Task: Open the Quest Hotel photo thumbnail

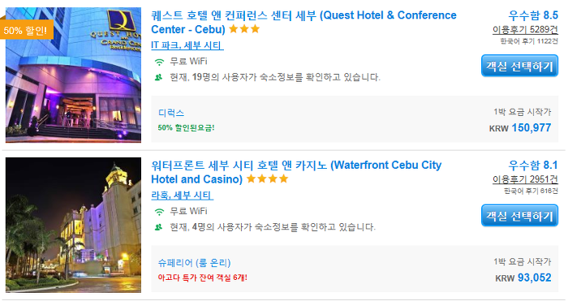Action: [x=73, y=75]
